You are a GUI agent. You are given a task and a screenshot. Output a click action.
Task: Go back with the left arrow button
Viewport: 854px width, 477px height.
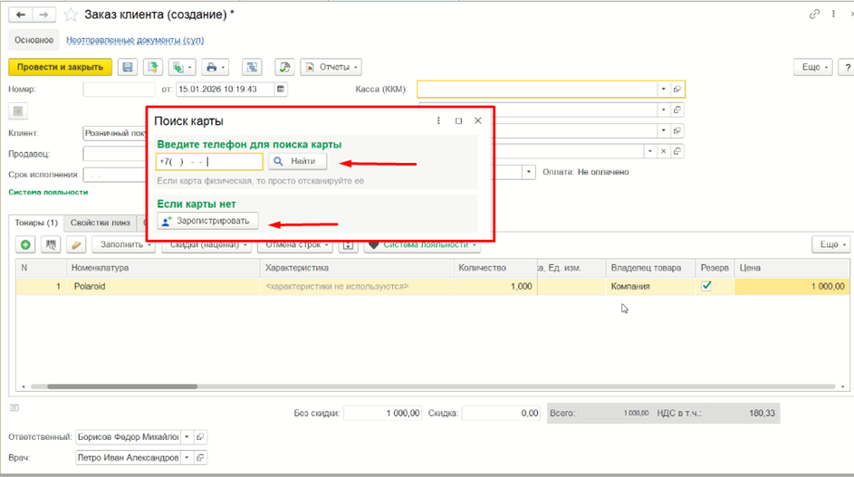click(21, 14)
